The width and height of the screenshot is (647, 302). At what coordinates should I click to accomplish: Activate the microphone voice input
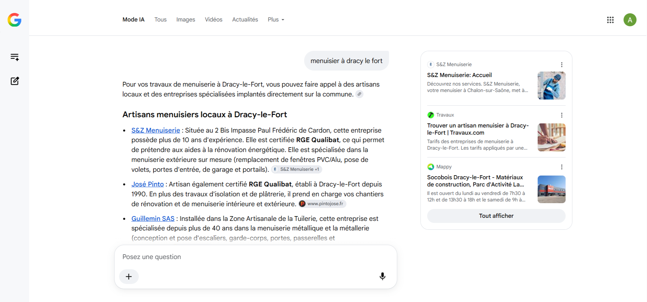pos(382,276)
